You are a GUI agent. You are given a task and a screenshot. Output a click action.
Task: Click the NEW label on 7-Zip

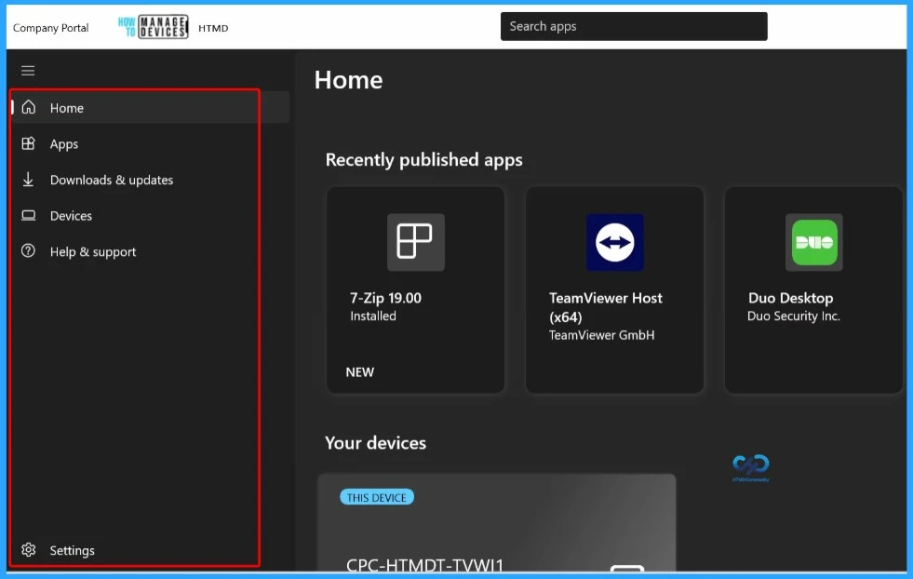coord(360,371)
